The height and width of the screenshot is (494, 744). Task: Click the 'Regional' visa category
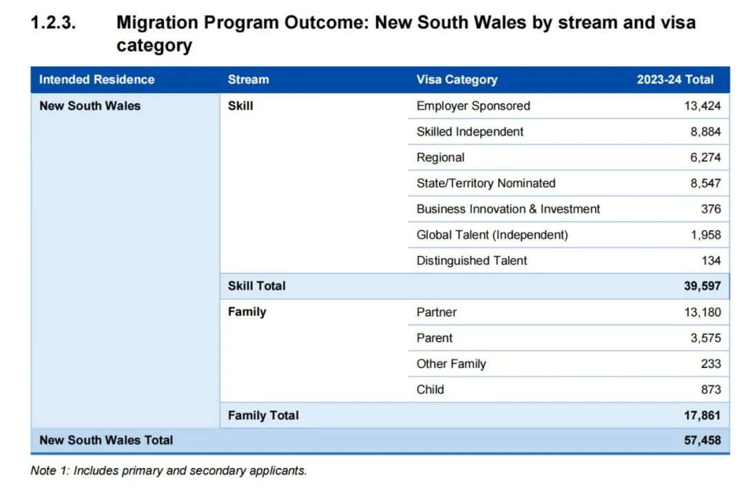[440, 158]
